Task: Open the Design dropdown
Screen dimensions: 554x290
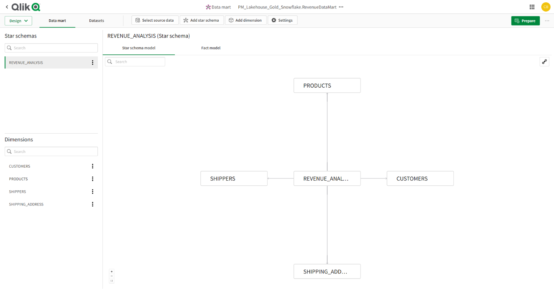Action: [18, 20]
